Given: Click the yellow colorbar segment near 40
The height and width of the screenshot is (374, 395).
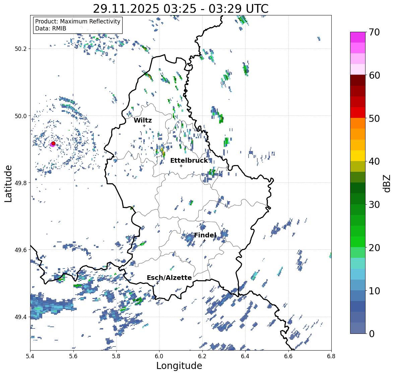Looking at the screenshot, I should pos(358,156).
